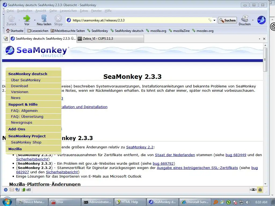This screenshot has height=206, width=275.
Task: Switch to Device Manager taskbar button
Action: click(x=32, y=202)
